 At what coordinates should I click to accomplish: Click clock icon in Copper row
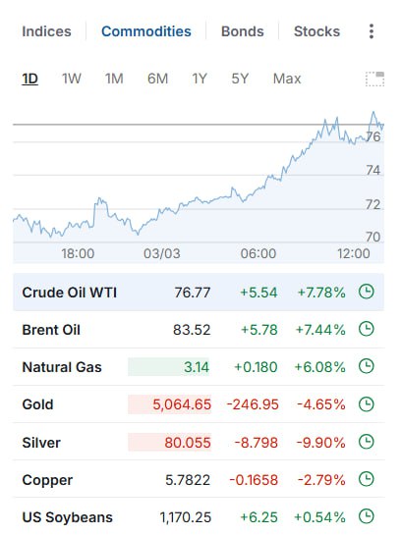(x=367, y=479)
